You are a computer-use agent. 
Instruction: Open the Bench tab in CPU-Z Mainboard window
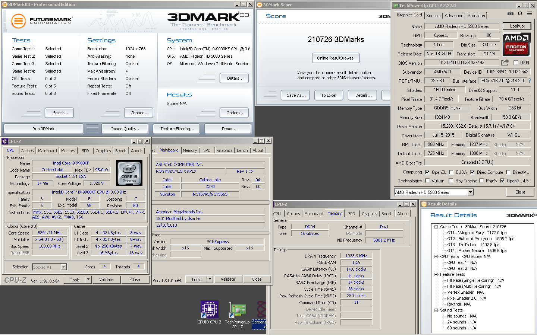pos(242,150)
